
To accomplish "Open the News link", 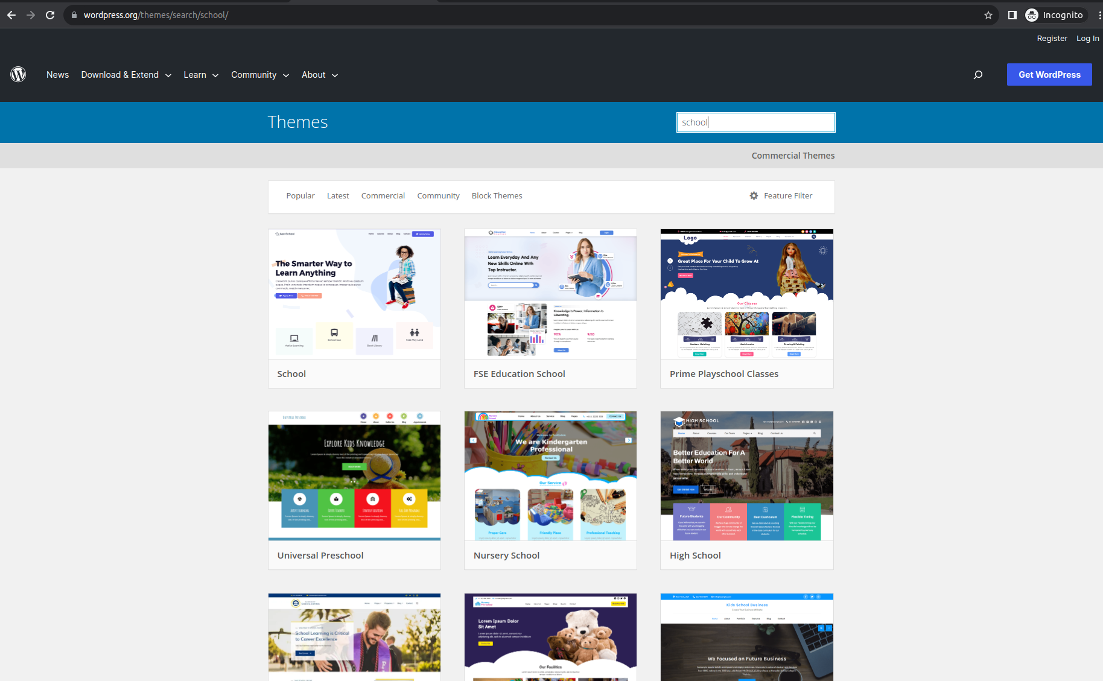I will click(57, 75).
